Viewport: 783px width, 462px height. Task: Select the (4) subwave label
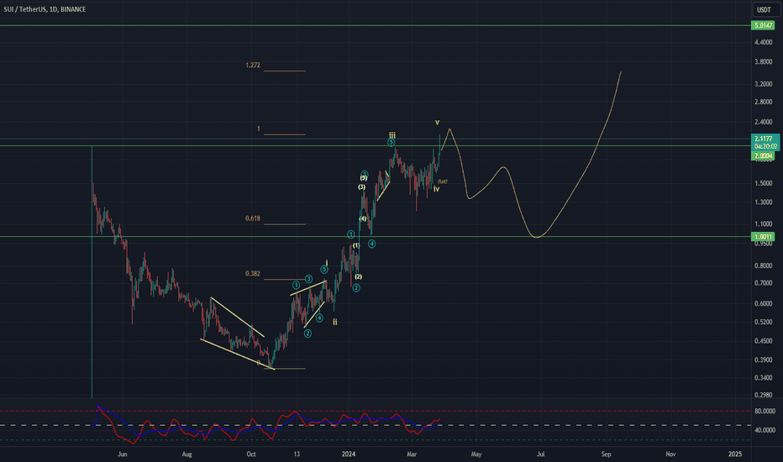coord(363,218)
